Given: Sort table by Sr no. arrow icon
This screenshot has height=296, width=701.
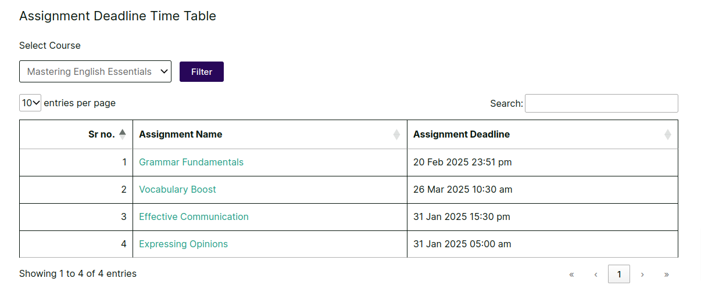Looking at the screenshot, I should 122,134.
